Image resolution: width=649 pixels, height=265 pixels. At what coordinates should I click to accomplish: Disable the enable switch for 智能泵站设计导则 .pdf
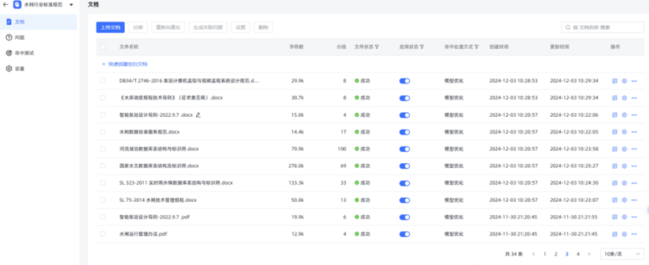(404, 217)
